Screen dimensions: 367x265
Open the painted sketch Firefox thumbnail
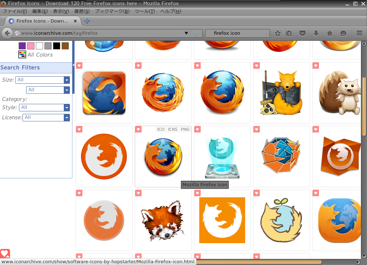pos(163,93)
